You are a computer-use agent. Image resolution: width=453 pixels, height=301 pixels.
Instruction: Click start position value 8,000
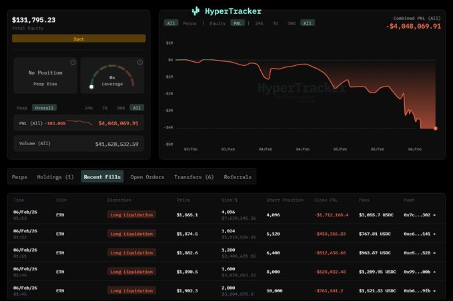point(274,272)
